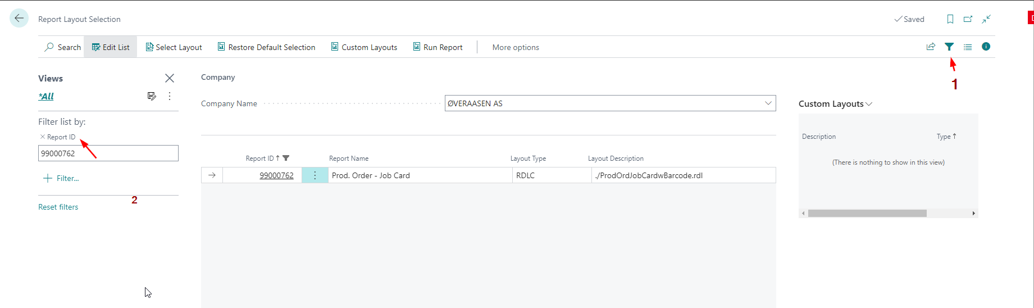The image size is (1034, 308).
Task: Click the back arrow button
Action: pyautogui.click(x=19, y=19)
